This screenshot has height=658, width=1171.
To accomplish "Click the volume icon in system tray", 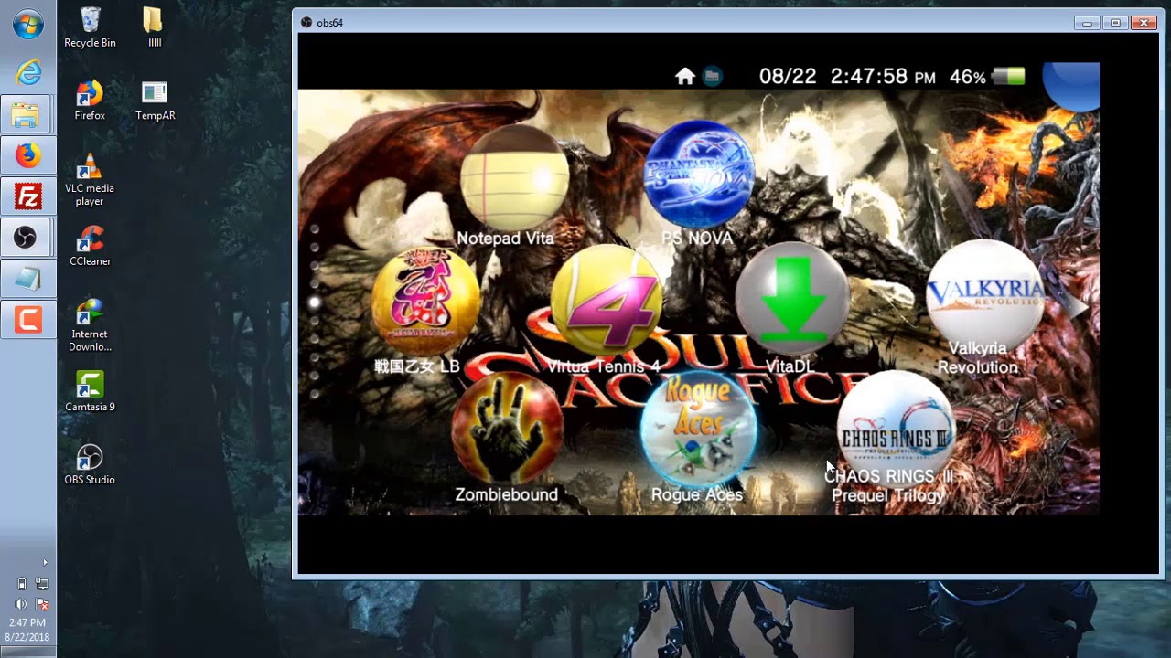I will coord(21,604).
